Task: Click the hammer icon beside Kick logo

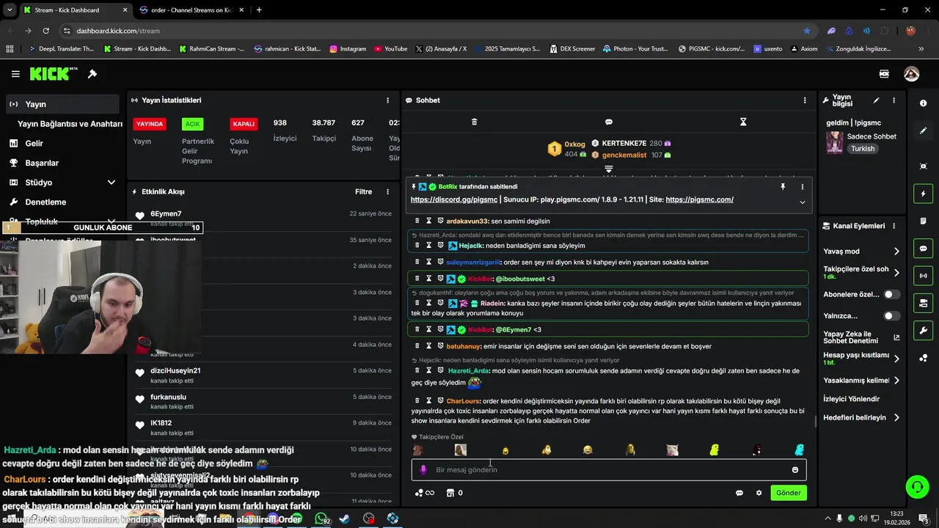Action: tap(92, 74)
